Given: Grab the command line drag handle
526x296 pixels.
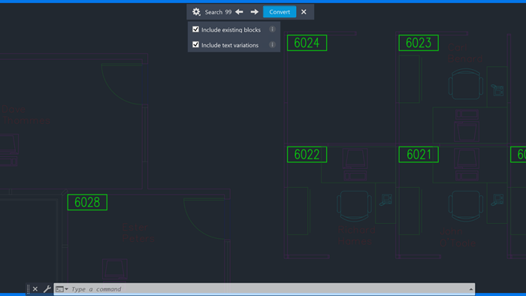Looking at the screenshot, I should click(29, 289).
